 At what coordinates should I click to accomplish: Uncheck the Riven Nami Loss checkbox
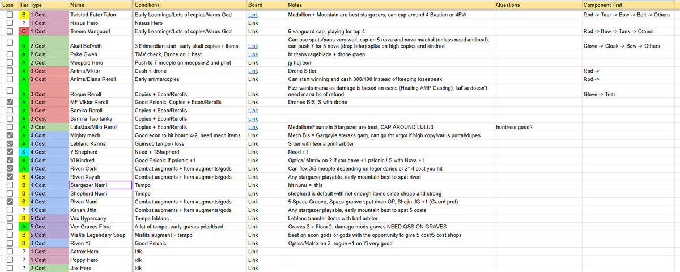[x=10, y=201]
